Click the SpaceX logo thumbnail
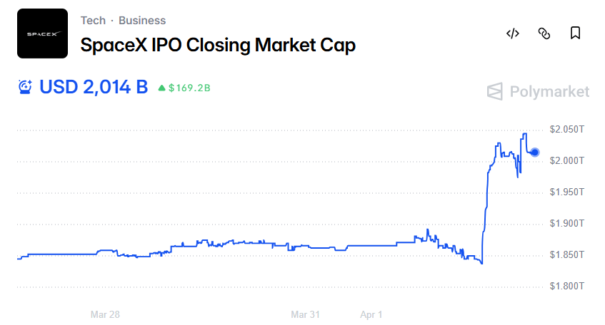Viewport: 605px width, 325px height. (x=42, y=33)
